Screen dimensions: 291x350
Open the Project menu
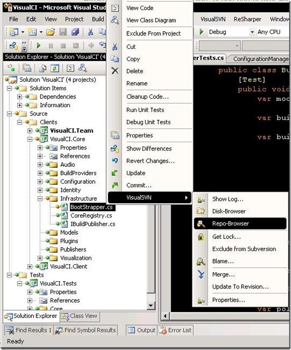pyautogui.click(x=74, y=19)
